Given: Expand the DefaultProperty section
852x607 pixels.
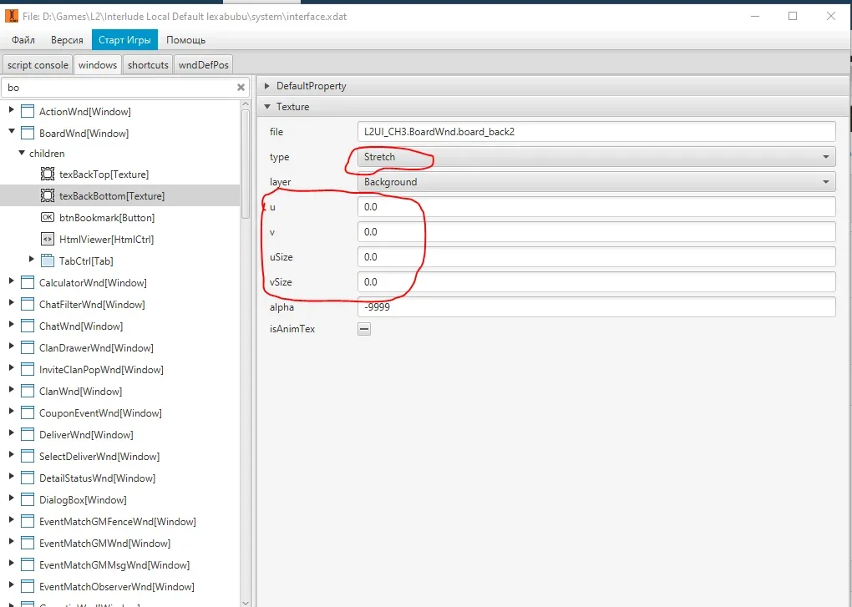Looking at the screenshot, I should point(266,86).
